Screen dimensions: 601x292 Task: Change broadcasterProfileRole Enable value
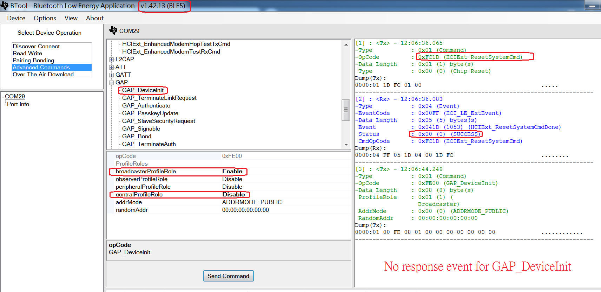[285, 171]
